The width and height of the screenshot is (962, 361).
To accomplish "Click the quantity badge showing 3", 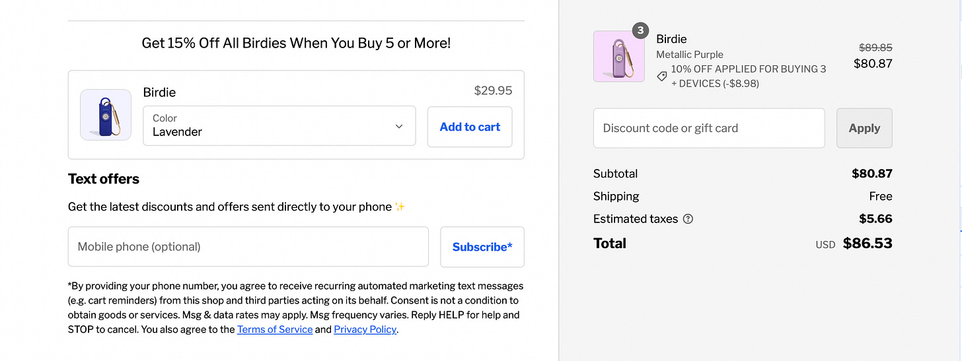I will [640, 30].
